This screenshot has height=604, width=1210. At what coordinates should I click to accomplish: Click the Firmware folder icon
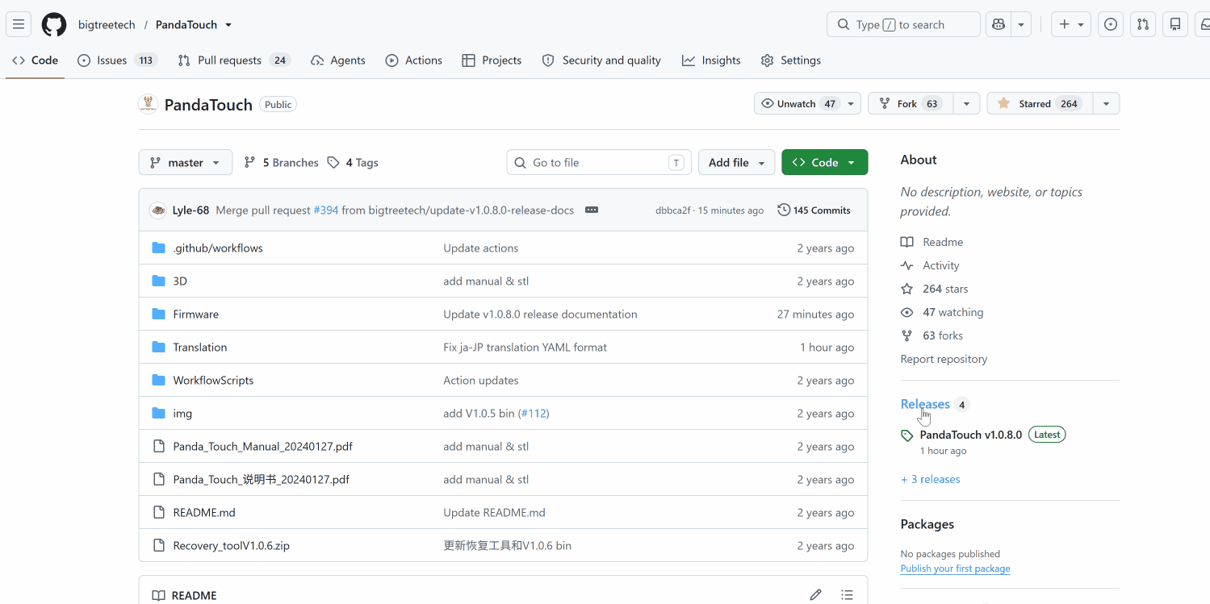(x=158, y=314)
